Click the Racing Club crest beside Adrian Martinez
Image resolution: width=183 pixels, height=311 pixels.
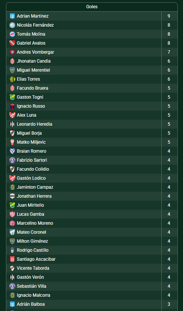point(12,16)
